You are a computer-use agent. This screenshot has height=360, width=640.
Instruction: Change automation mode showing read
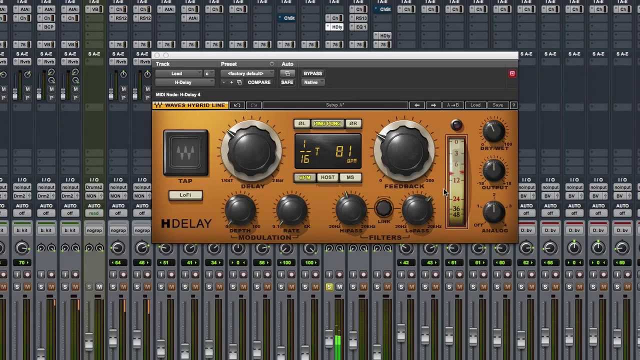[94, 213]
